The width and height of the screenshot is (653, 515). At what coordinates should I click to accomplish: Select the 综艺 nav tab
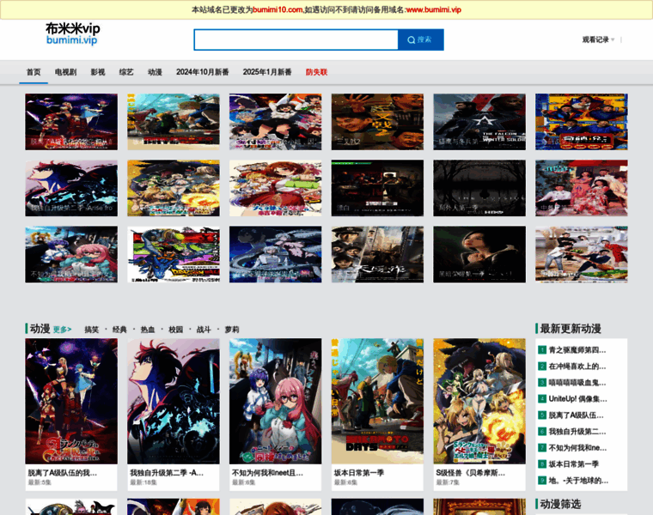tap(126, 72)
